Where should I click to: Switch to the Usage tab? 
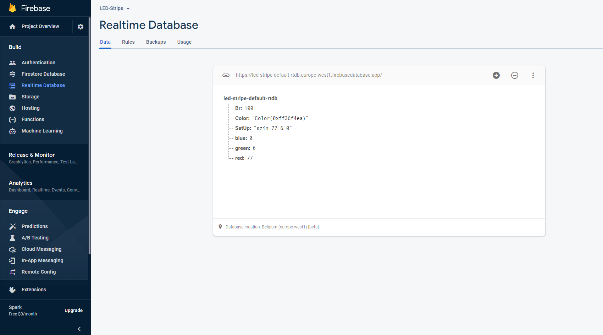click(184, 42)
